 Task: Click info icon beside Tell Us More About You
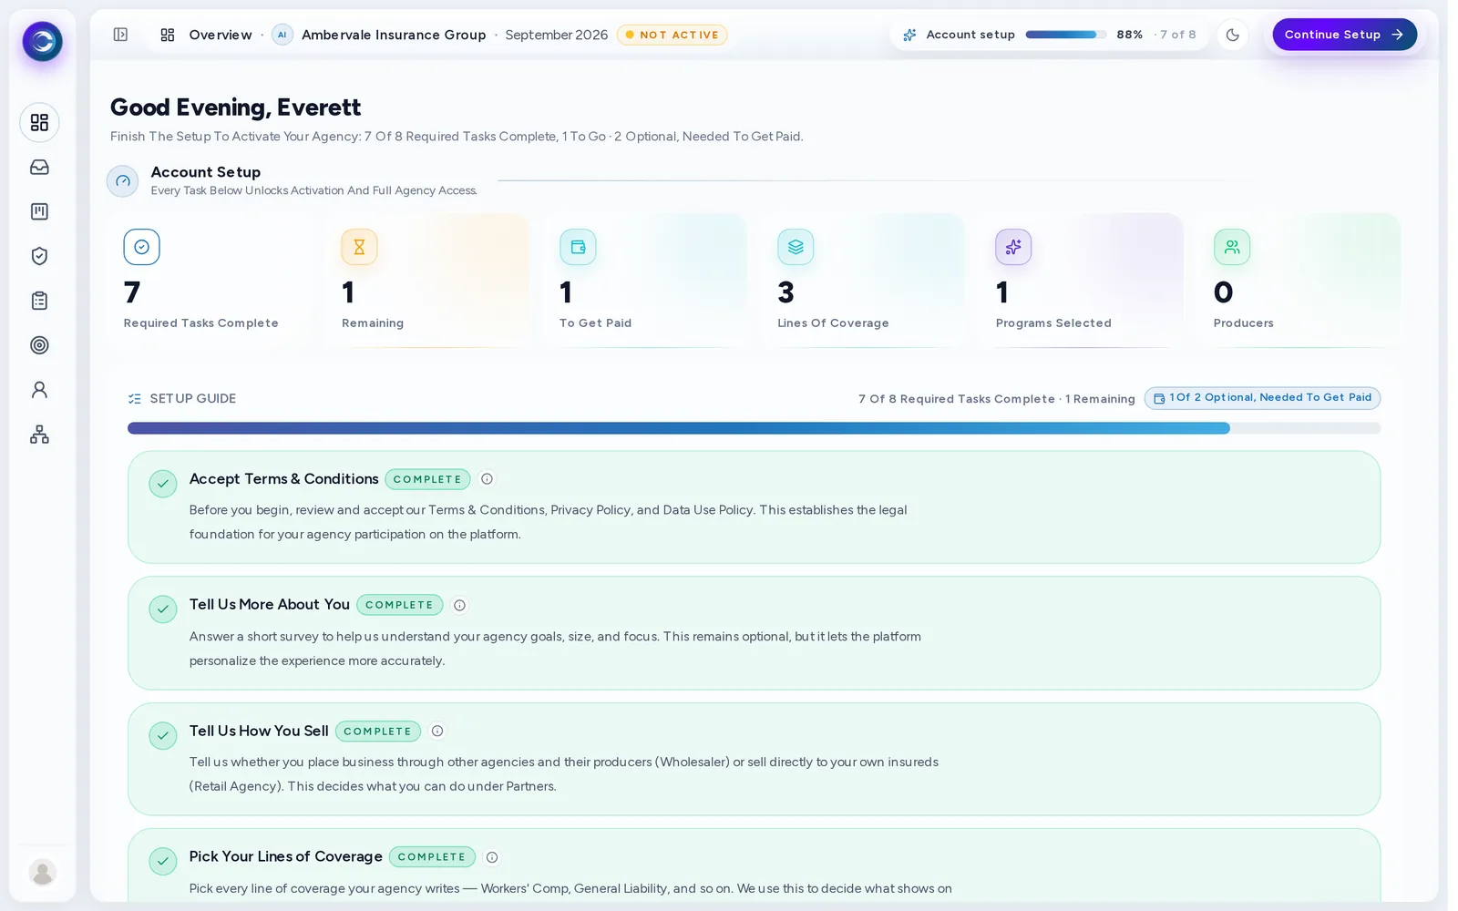(459, 605)
